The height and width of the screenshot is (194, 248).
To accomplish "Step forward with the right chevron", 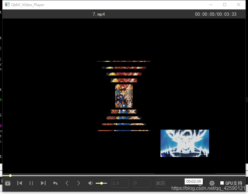I will point(79,183).
